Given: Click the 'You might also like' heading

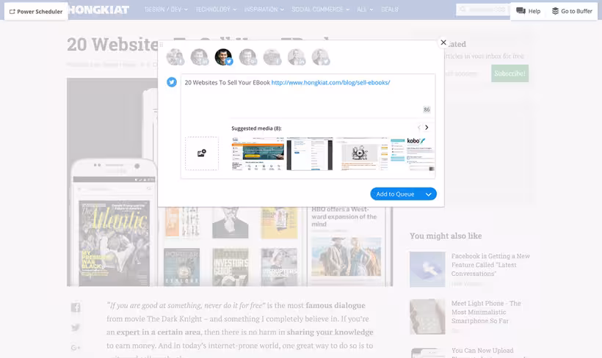Looking at the screenshot, I should coord(446,236).
